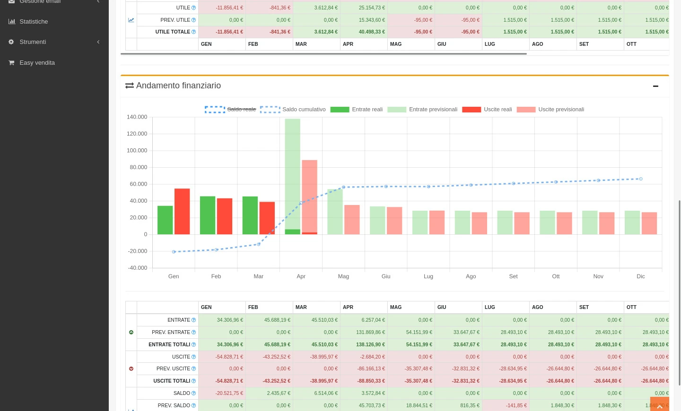Expand the Strumenti submenu chevron
681x411 pixels.
click(98, 42)
